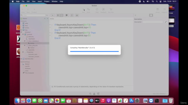Click the Buy Xojo cart icon
Screen dimensions: 188x105
pos(111,9)
